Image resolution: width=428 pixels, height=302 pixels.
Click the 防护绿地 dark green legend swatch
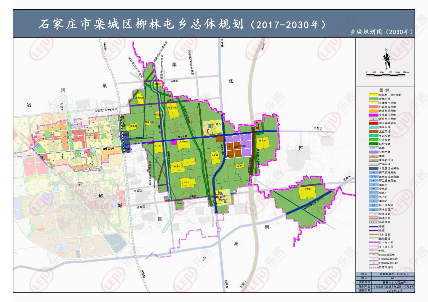pos(373,144)
